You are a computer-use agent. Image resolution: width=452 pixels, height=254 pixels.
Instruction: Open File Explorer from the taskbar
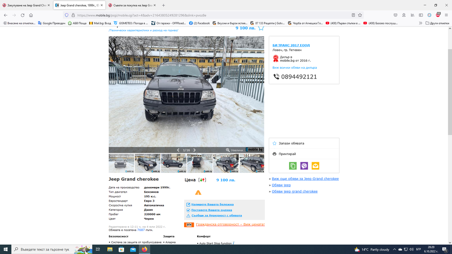pos(110,250)
